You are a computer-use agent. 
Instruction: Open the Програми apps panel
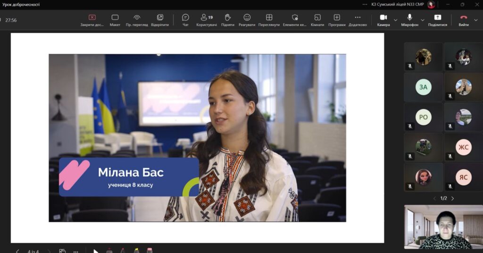pyautogui.click(x=337, y=20)
